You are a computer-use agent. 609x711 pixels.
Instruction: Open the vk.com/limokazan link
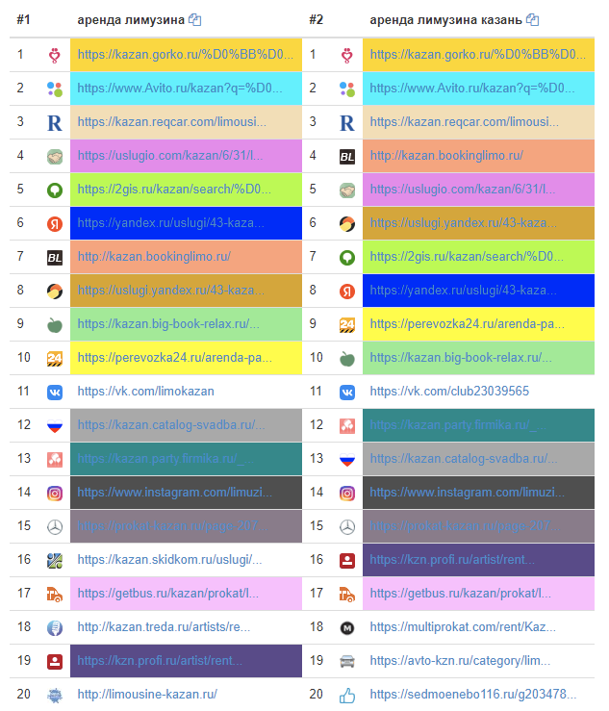(x=145, y=392)
